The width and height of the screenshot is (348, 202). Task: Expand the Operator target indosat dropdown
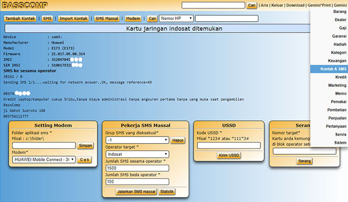tap(137, 154)
